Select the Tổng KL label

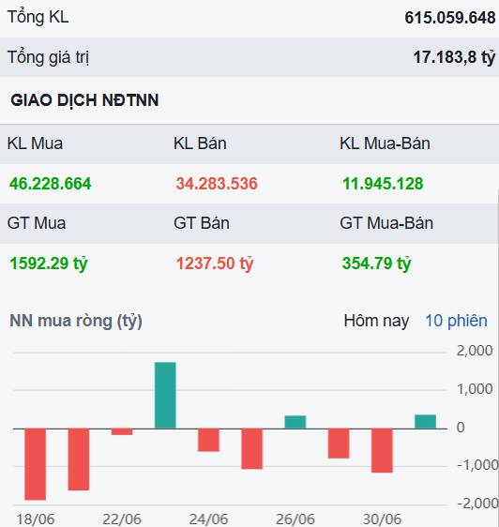tap(38, 17)
